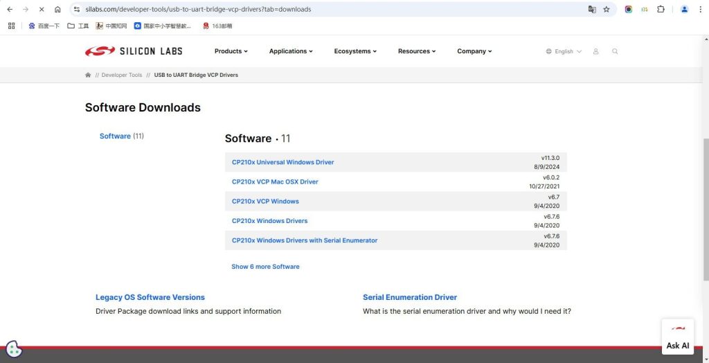Click the browser forward arrow
709x363 pixels.
point(26,9)
